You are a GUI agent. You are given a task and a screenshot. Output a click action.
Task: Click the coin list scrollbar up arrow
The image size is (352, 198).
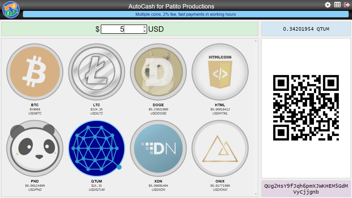click(256, 40)
